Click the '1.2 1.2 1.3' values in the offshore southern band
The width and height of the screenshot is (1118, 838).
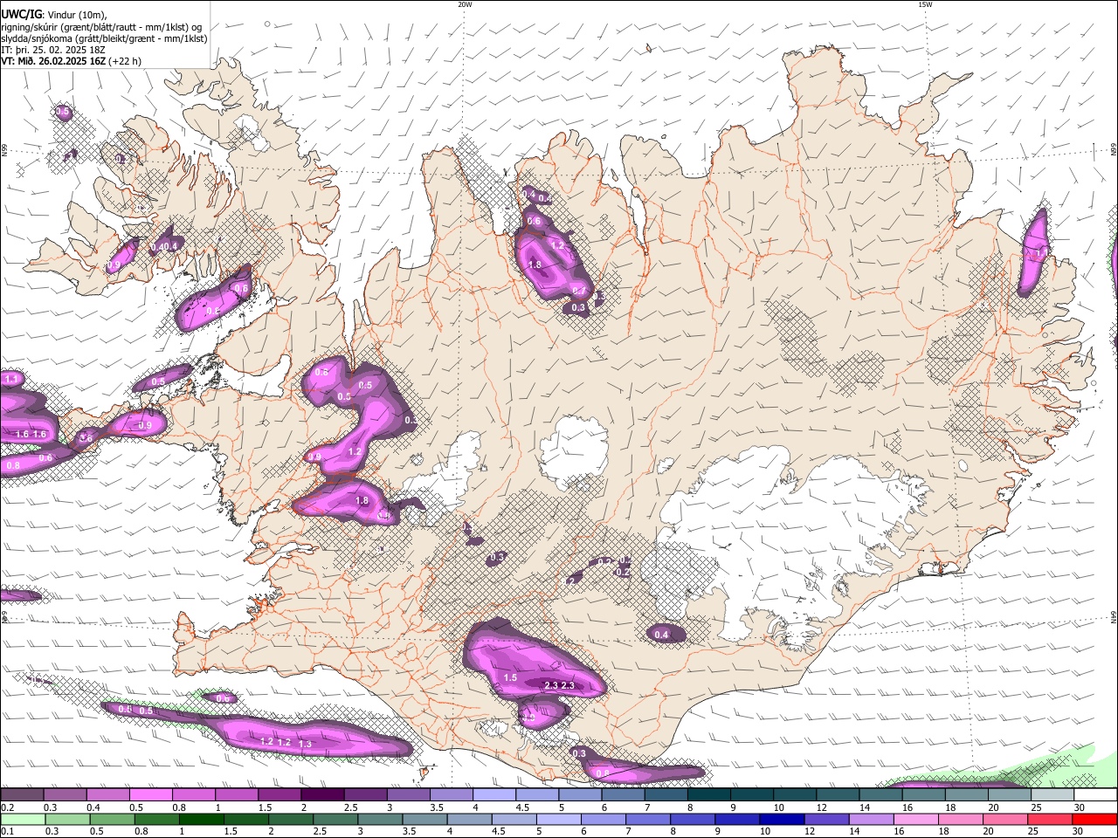click(x=286, y=742)
